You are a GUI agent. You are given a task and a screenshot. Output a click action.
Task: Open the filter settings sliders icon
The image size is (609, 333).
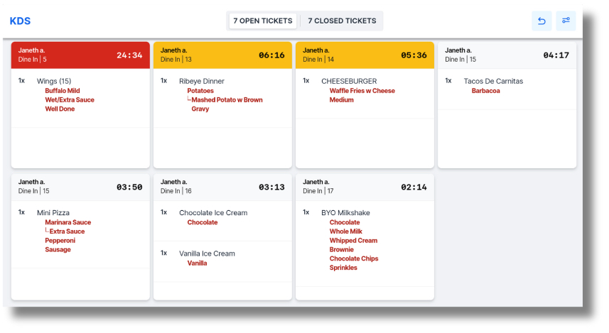click(x=566, y=21)
